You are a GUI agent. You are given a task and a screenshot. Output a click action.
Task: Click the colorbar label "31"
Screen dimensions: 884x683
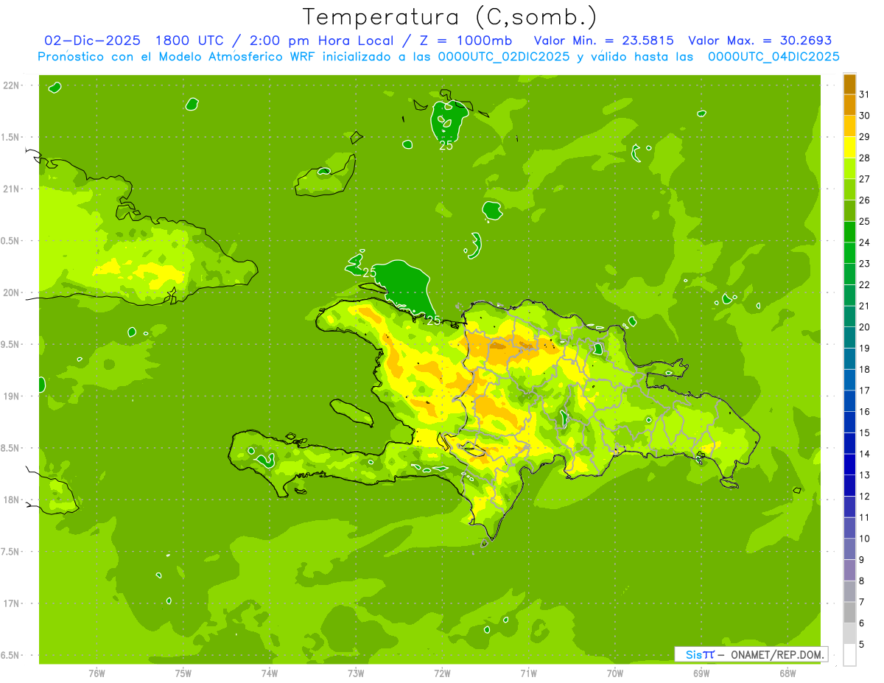click(x=865, y=94)
